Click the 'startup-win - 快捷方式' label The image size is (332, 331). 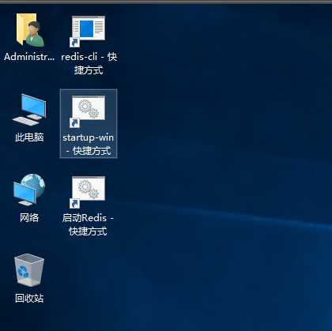(x=89, y=144)
